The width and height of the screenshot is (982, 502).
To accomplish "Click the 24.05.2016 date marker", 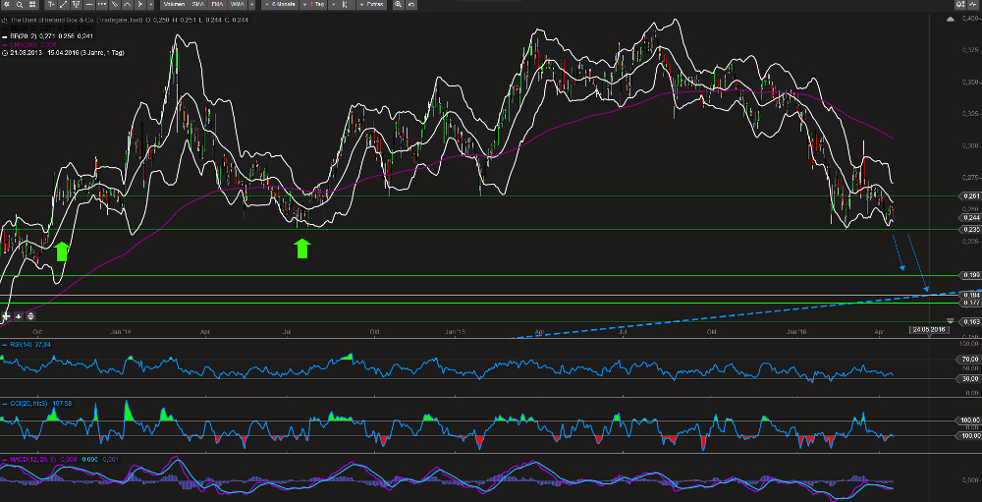I will click(x=928, y=328).
